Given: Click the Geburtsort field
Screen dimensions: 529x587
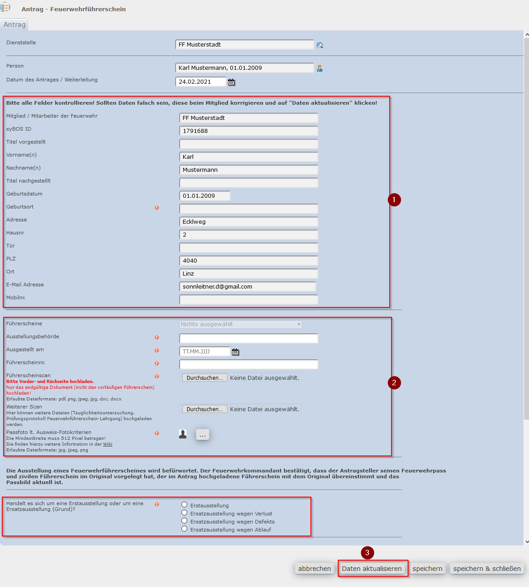Looking at the screenshot, I should 249,208.
